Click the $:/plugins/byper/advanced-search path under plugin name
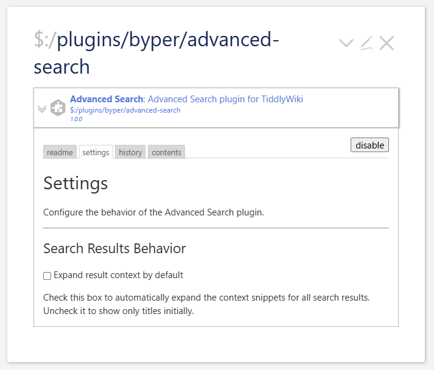Viewport: 434px width, 370px height. (x=125, y=110)
